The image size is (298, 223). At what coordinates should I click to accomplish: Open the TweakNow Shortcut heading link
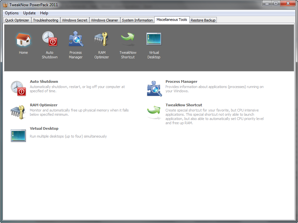[x=184, y=105]
